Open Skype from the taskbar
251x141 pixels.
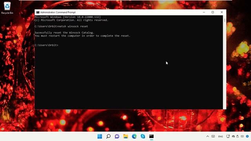pos(143,136)
